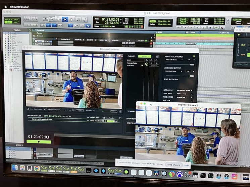Open the Grid value dropdown arrow
250x187 pixels.
pos(171,21)
